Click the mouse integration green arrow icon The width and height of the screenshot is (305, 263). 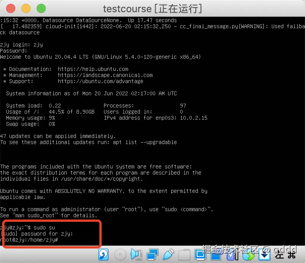pos(248,255)
